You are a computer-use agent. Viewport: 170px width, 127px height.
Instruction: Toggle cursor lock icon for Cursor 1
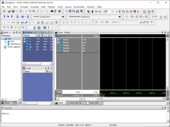[x=57, y=96]
